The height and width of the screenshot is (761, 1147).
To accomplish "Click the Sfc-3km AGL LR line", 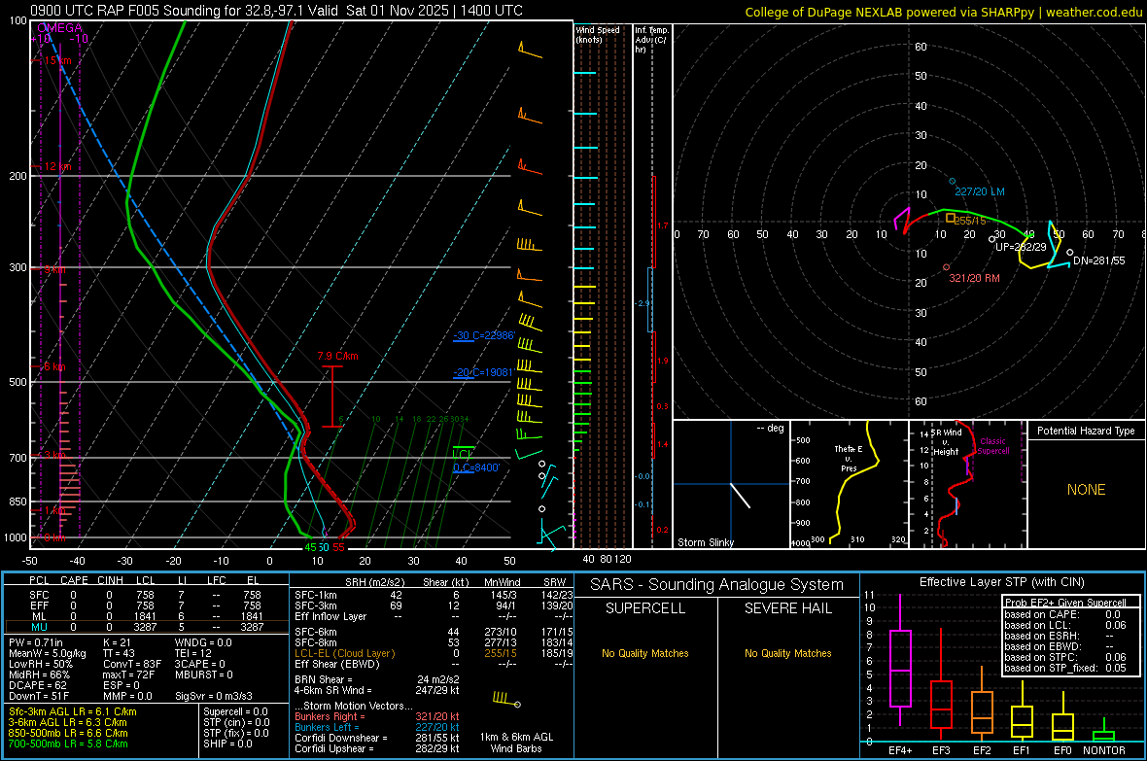I will click(72, 711).
